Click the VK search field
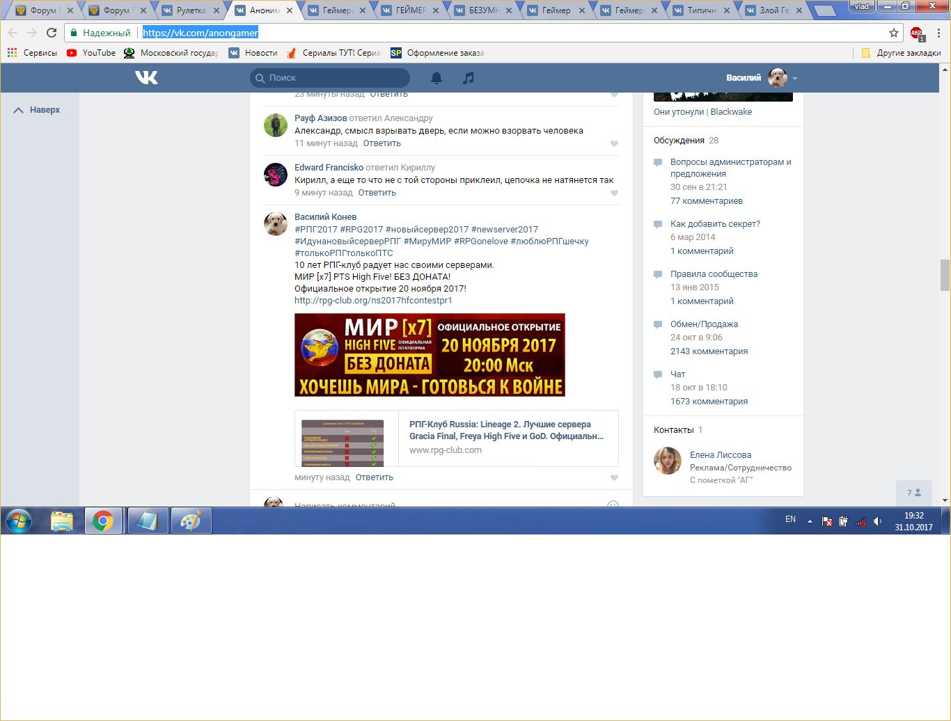The image size is (951, 721). click(330, 78)
